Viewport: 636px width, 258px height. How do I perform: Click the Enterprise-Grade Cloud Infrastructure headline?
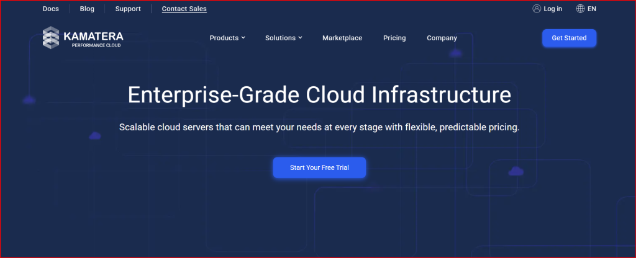pyautogui.click(x=319, y=96)
